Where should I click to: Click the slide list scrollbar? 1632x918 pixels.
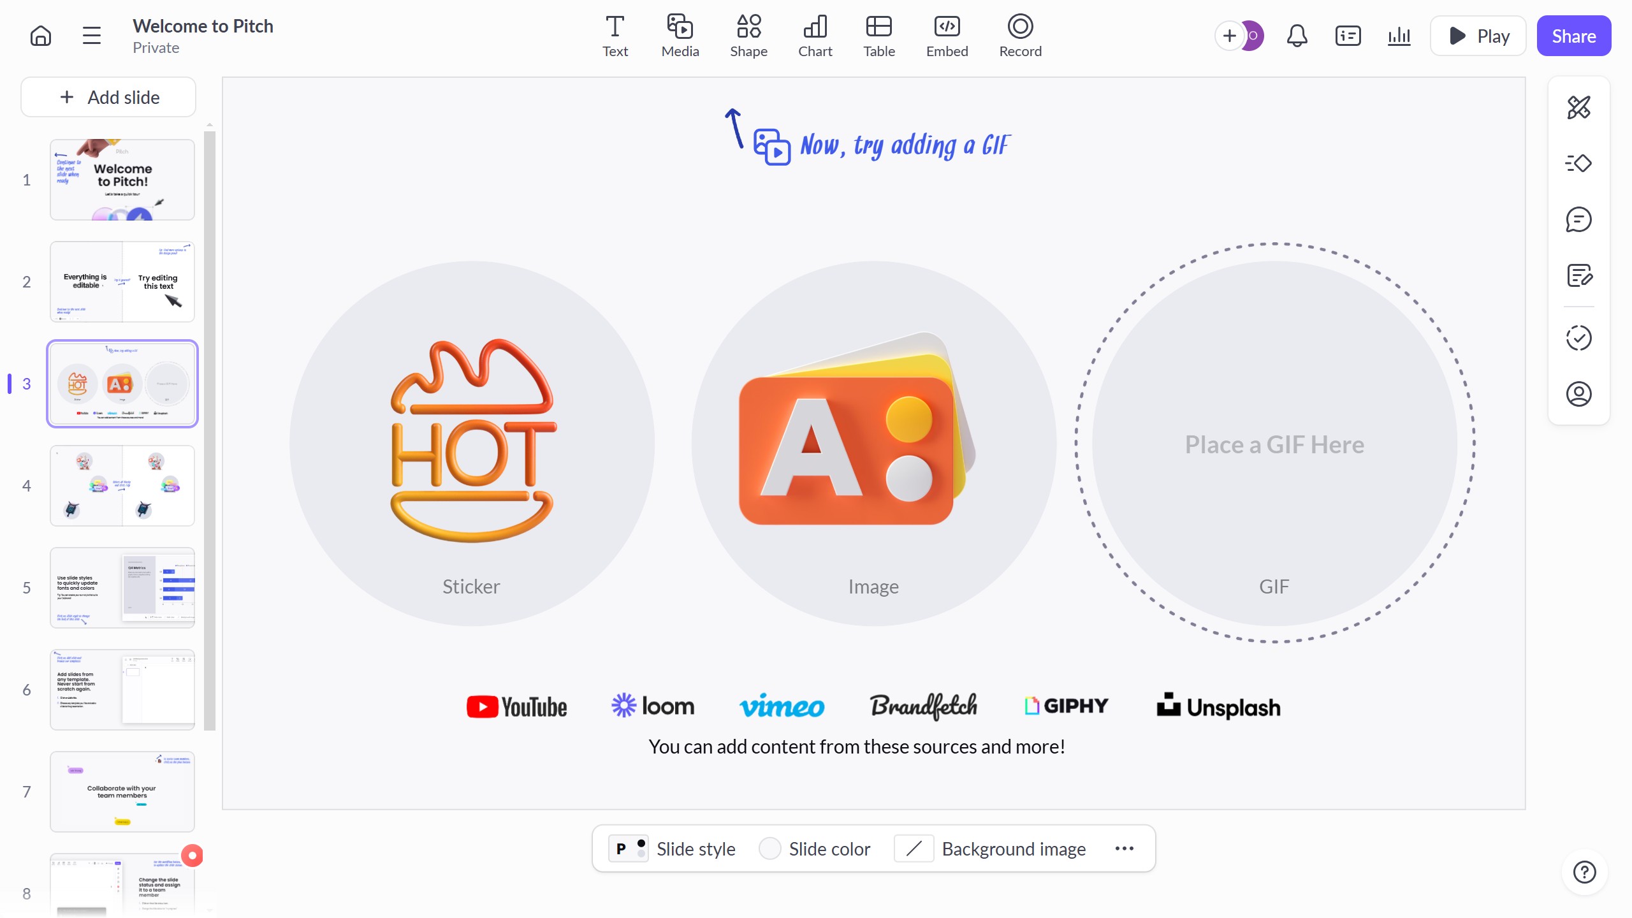pos(210,430)
